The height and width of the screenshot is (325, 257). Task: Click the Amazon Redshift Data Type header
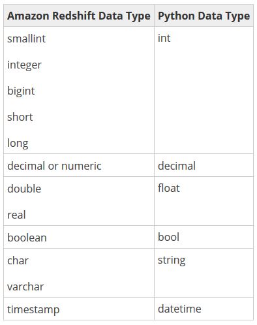click(79, 16)
